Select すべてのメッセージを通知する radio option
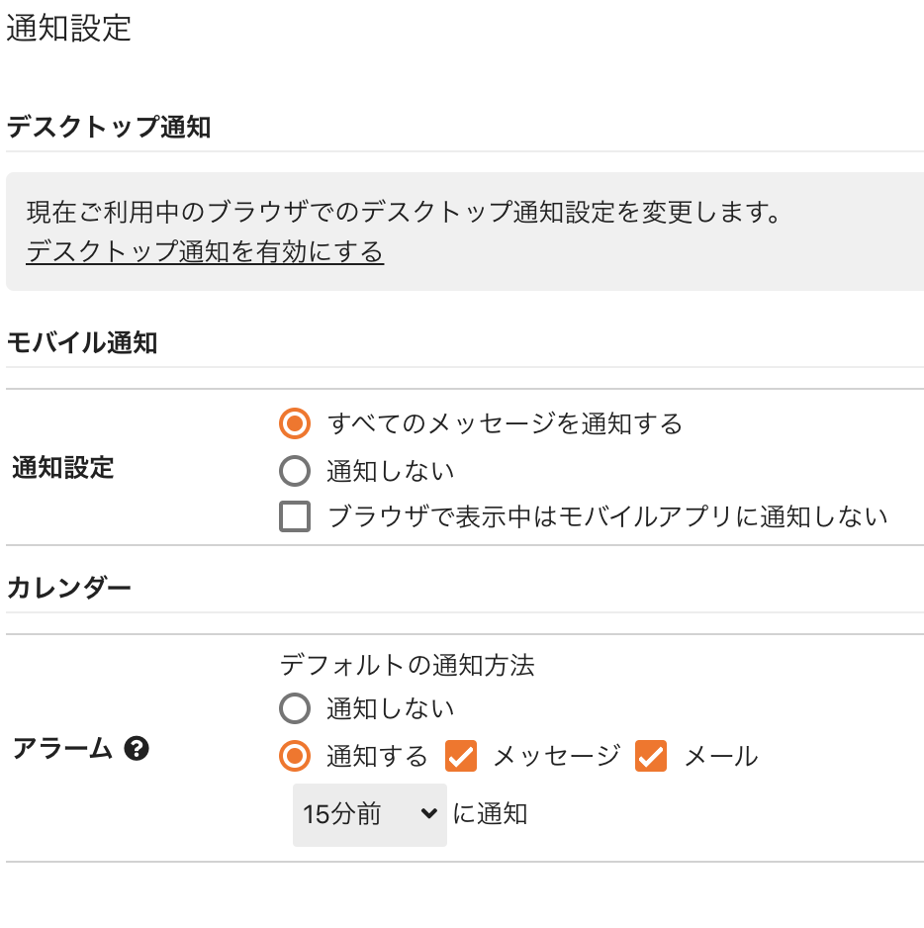 [295, 423]
